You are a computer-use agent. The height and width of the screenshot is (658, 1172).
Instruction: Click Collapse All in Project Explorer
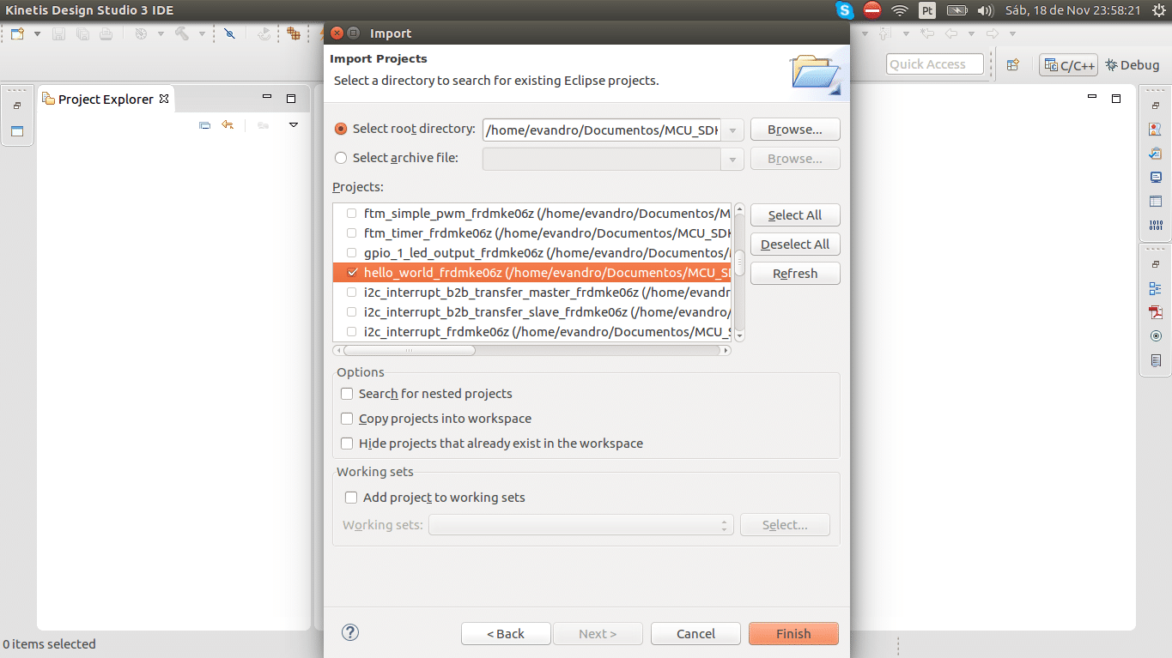click(204, 125)
